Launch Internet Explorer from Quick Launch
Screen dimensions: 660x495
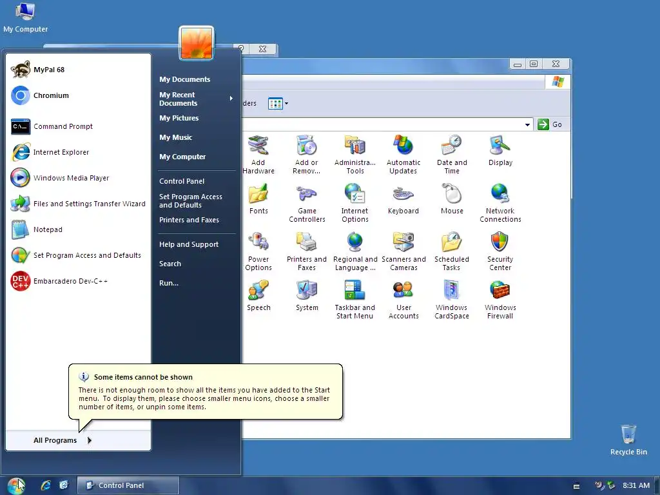tap(46, 485)
